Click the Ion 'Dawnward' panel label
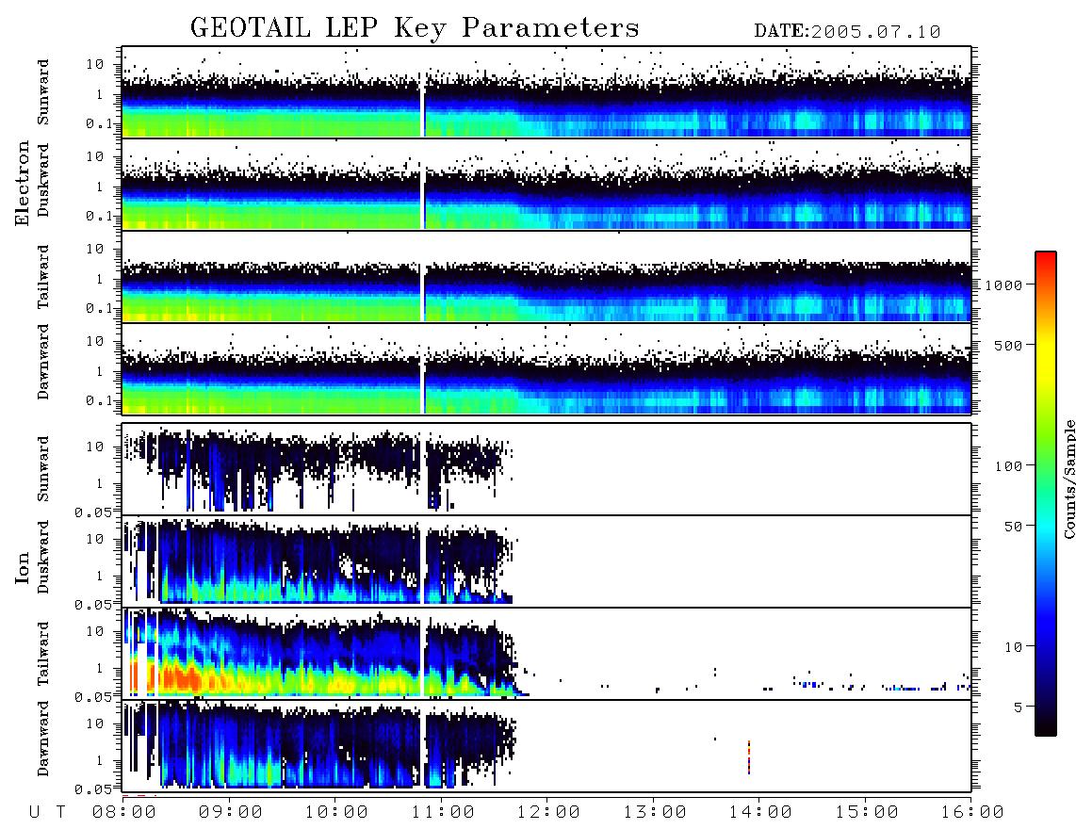 pyautogui.click(x=43, y=739)
